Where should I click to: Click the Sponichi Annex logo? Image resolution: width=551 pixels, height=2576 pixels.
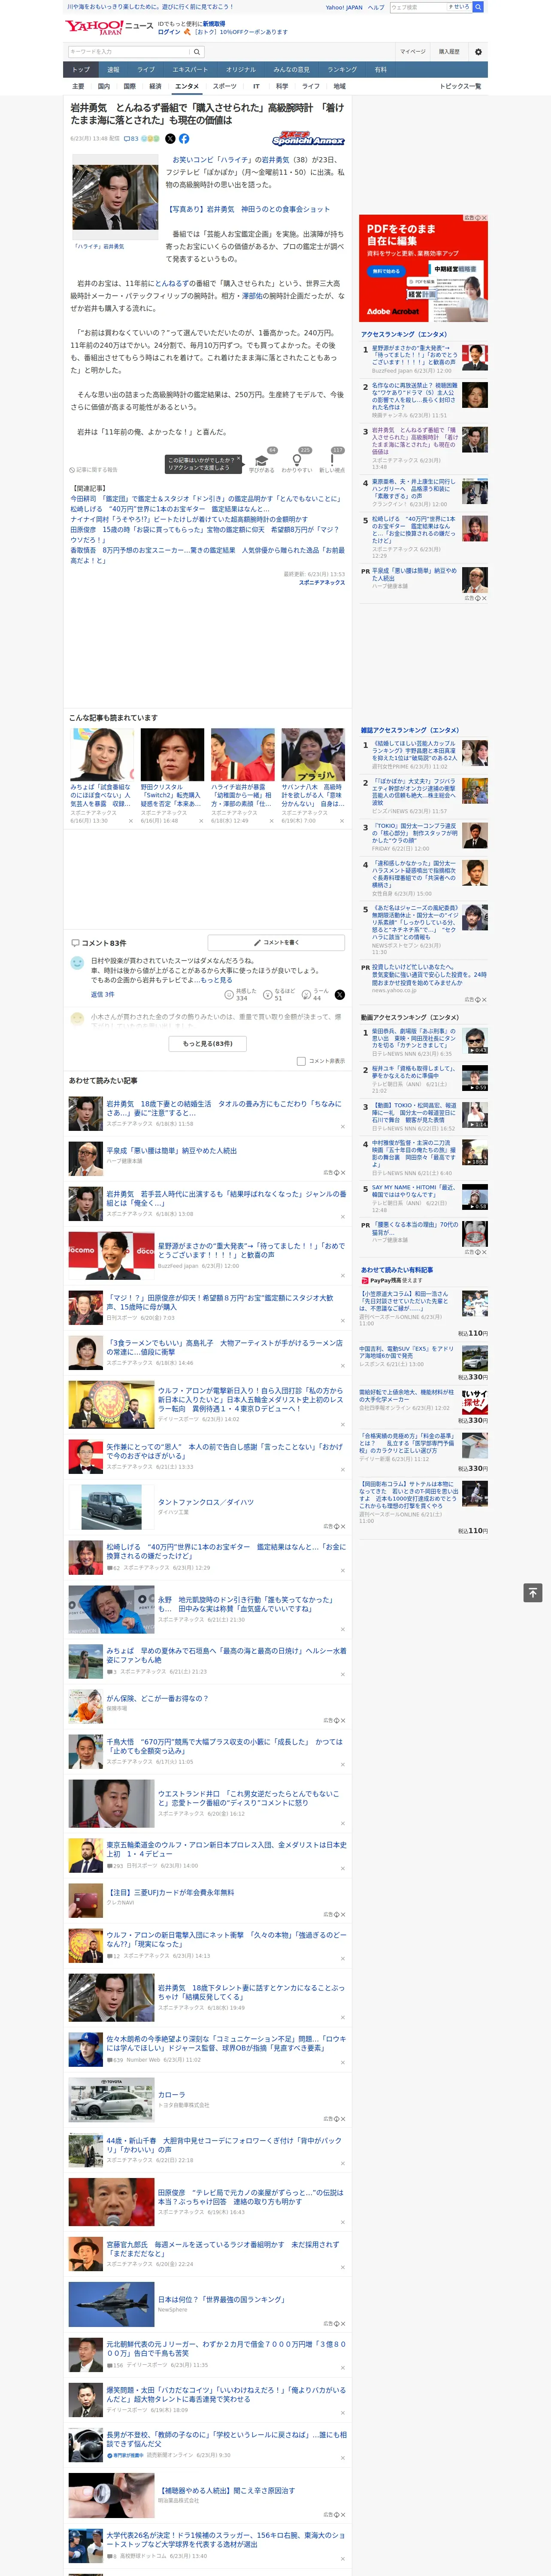coord(308,139)
